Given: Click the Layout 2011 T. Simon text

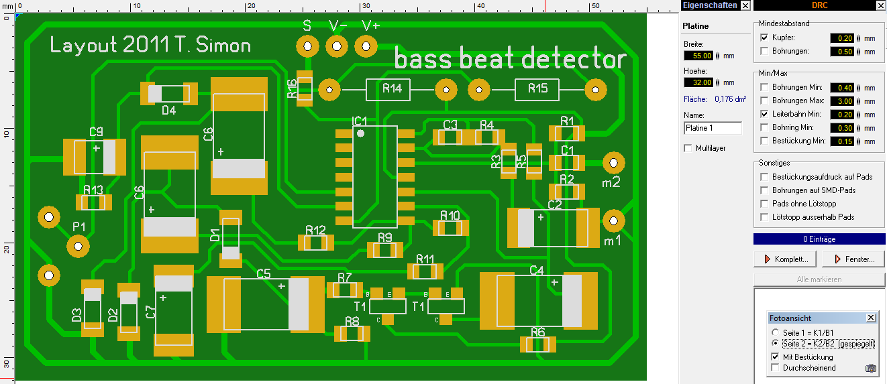Looking at the screenshot, I should pos(151,46).
